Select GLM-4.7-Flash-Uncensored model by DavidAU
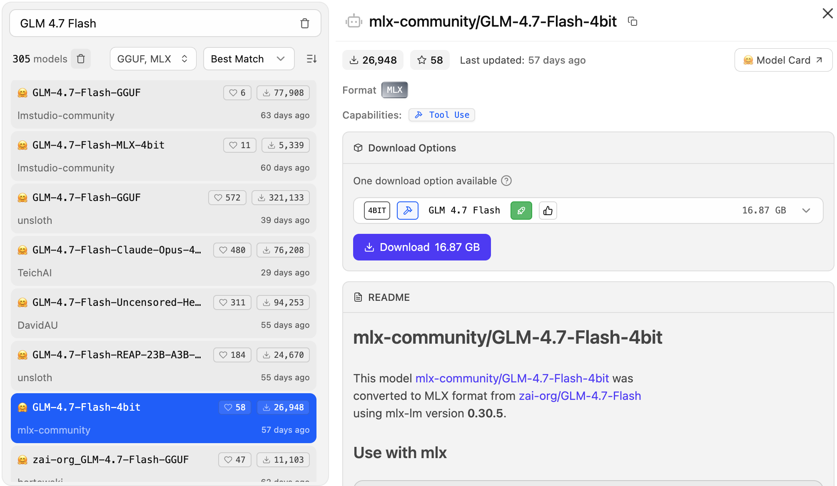This screenshot has width=837, height=486. tap(117, 313)
